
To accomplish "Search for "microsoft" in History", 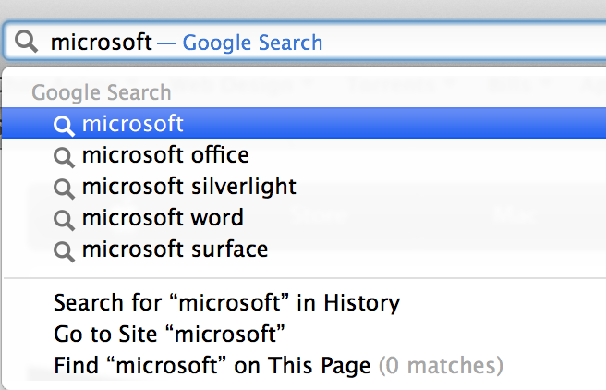I will click(226, 302).
